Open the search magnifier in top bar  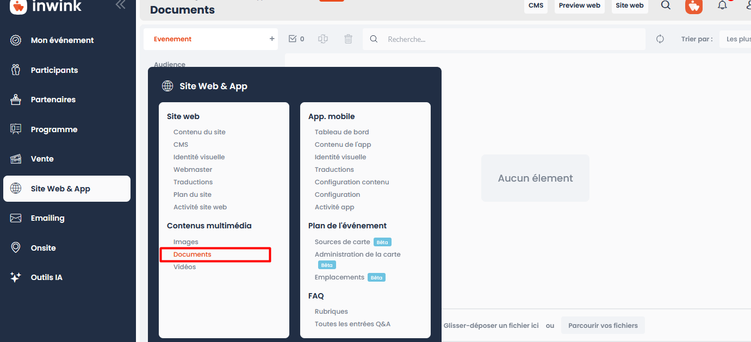[x=666, y=5]
